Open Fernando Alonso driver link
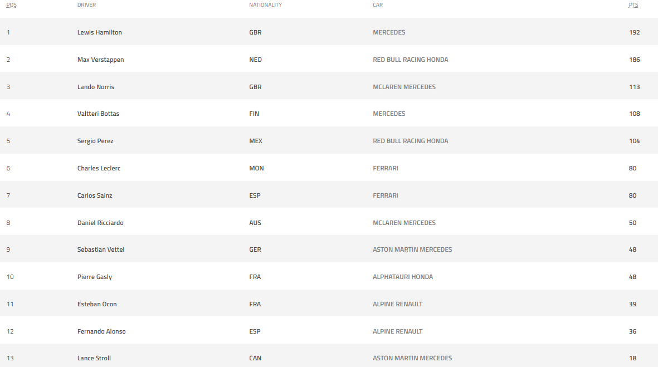658x367 pixels. 101,331
